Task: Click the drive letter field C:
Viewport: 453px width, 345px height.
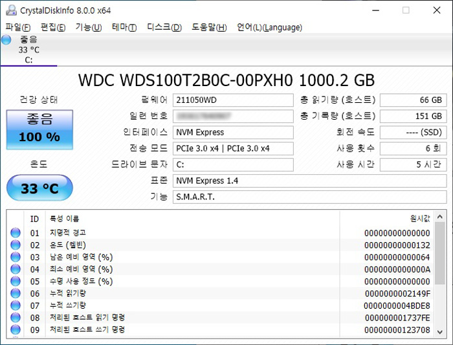Action: (x=233, y=164)
